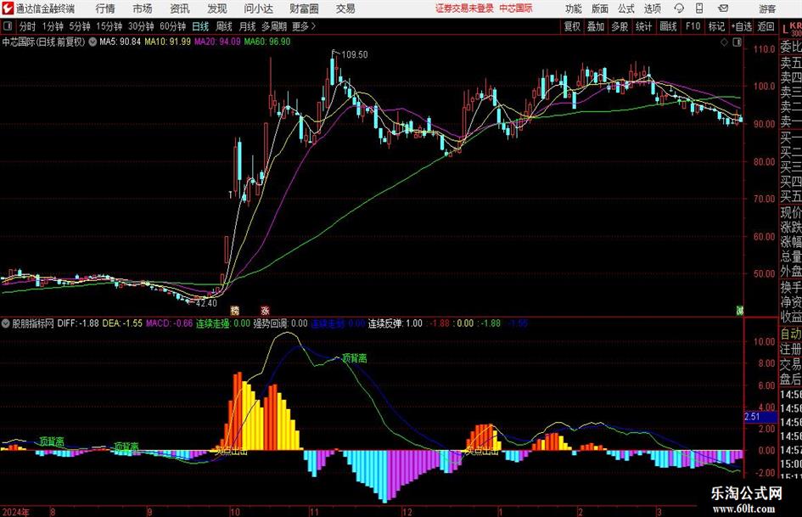
Task: Open the 发现 menu
Action: (x=217, y=8)
